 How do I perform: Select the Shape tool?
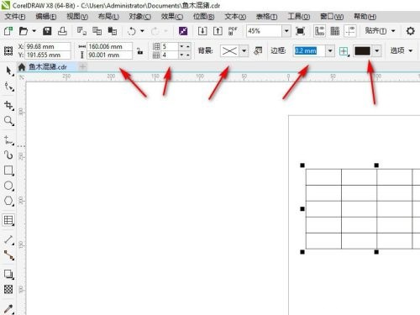click(8, 87)
